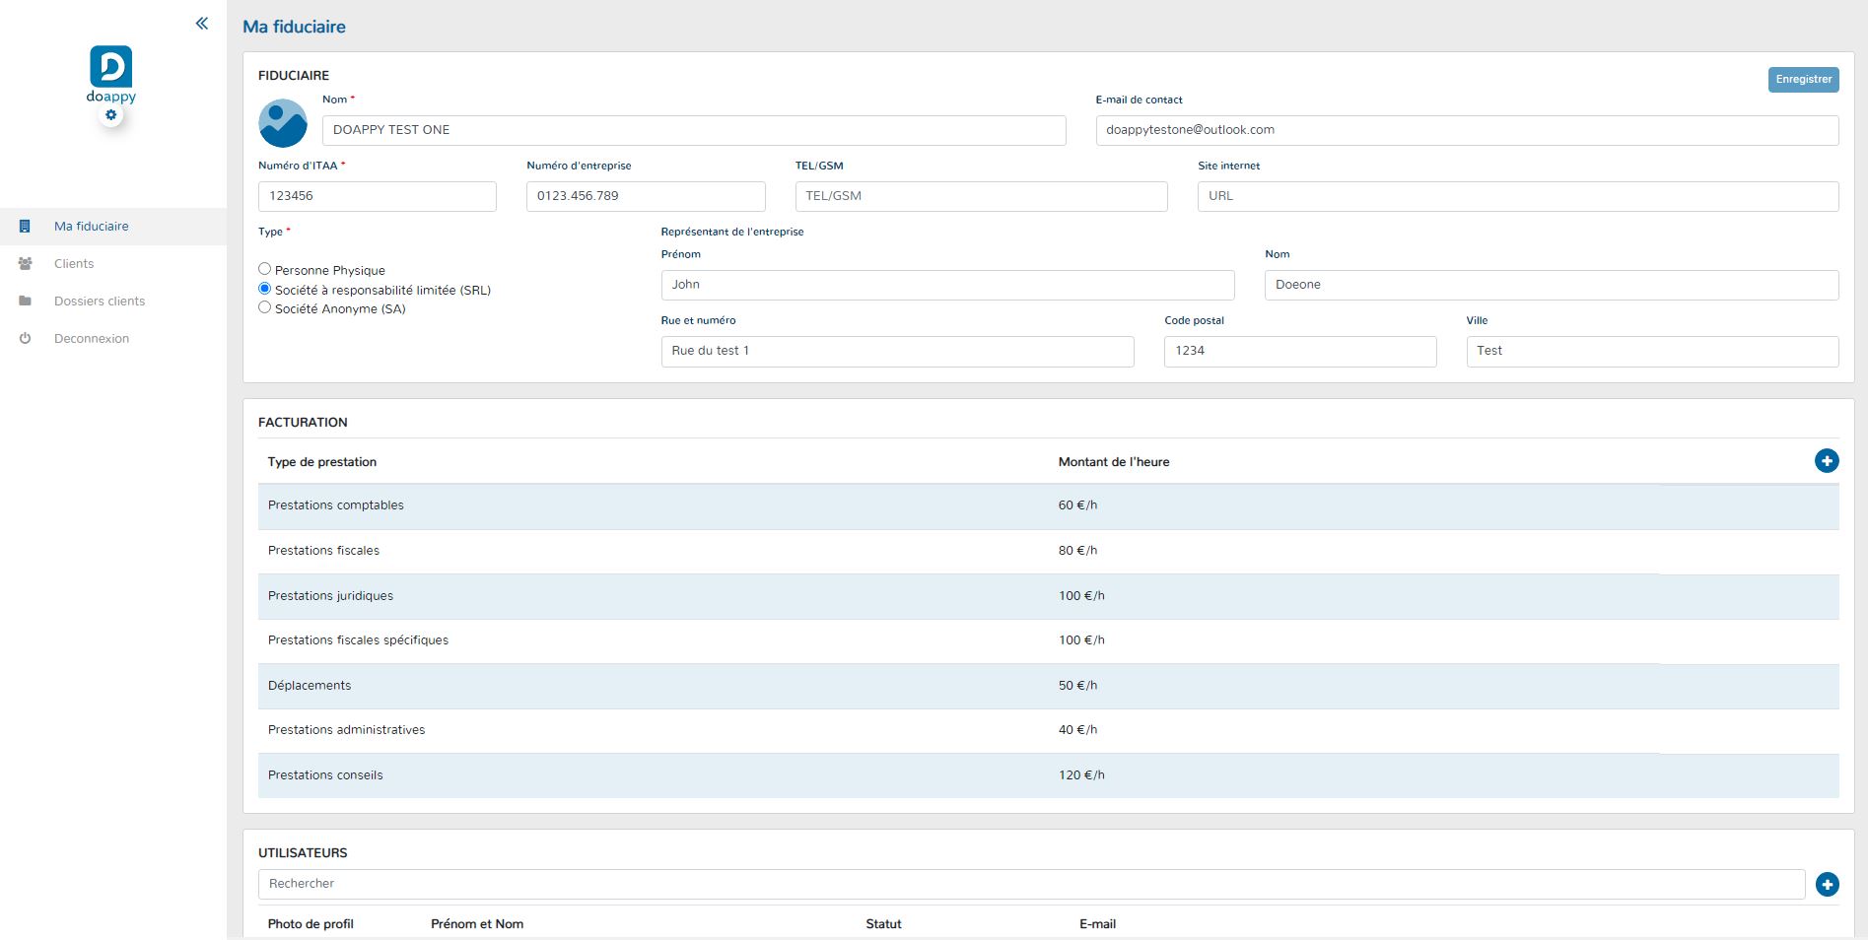The image size is (1868, 940).
Task: Click the 50 €/h amount
Action: (x=1077, y=686)
